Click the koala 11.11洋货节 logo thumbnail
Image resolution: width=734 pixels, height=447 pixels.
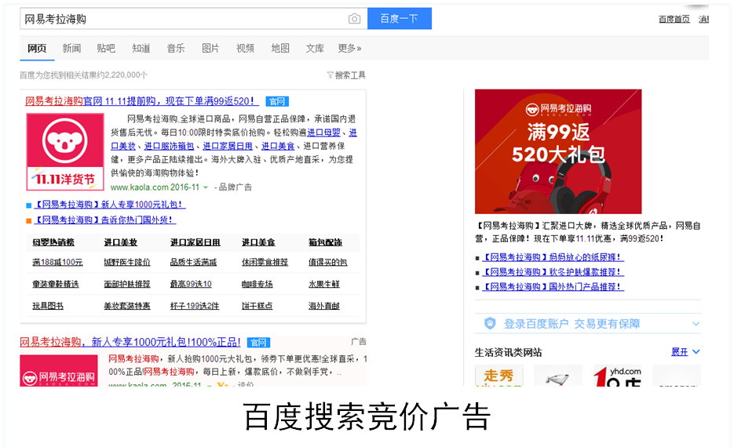(x=65, y=152)
